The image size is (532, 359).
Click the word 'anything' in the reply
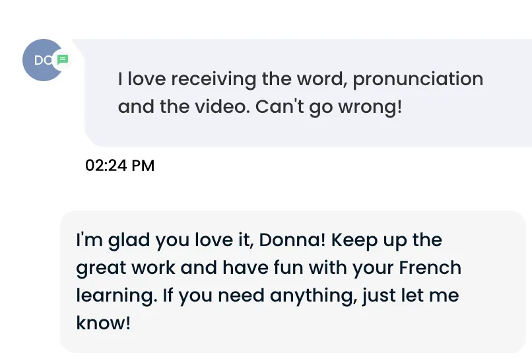[314, 296]
